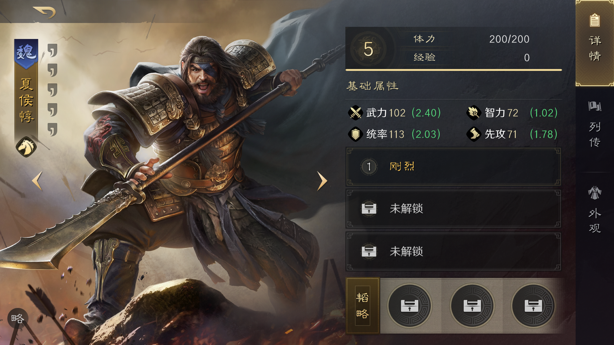The image size is (614, 345).
Task: Tap the 统率 shield icon
Action: click(355, 134)
